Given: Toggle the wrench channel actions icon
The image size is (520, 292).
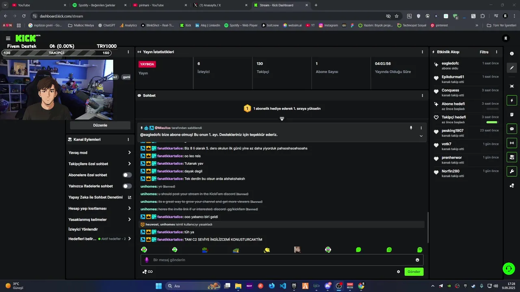Looking at the screenshot, I should (x=512, y=171).
